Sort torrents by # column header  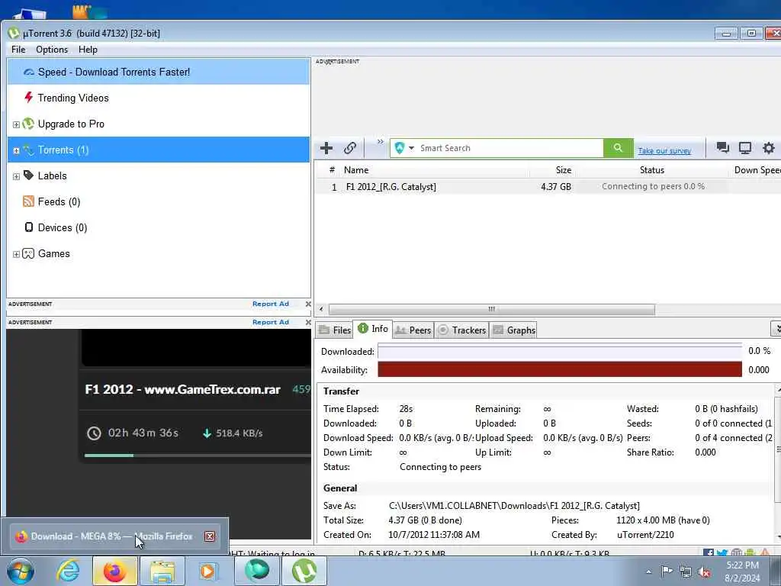(332, 170)
